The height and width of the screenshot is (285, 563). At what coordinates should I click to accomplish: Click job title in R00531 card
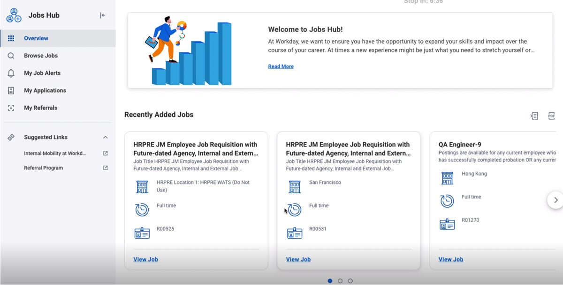[348, 149]
